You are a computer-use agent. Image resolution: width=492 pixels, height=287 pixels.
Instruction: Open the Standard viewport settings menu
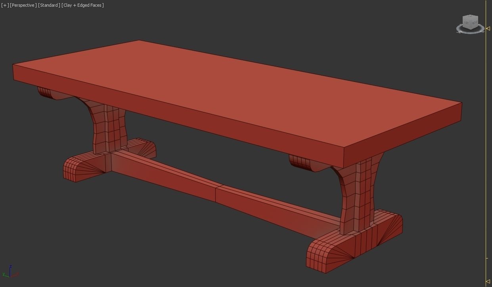tap(49, 5)
